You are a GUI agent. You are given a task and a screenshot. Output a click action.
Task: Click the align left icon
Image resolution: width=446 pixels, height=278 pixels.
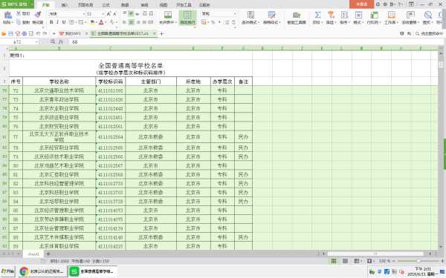point(125,22)
